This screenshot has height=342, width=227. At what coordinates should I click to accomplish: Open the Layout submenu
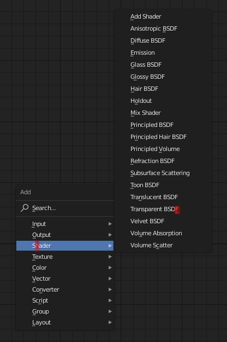pos(65,322)
